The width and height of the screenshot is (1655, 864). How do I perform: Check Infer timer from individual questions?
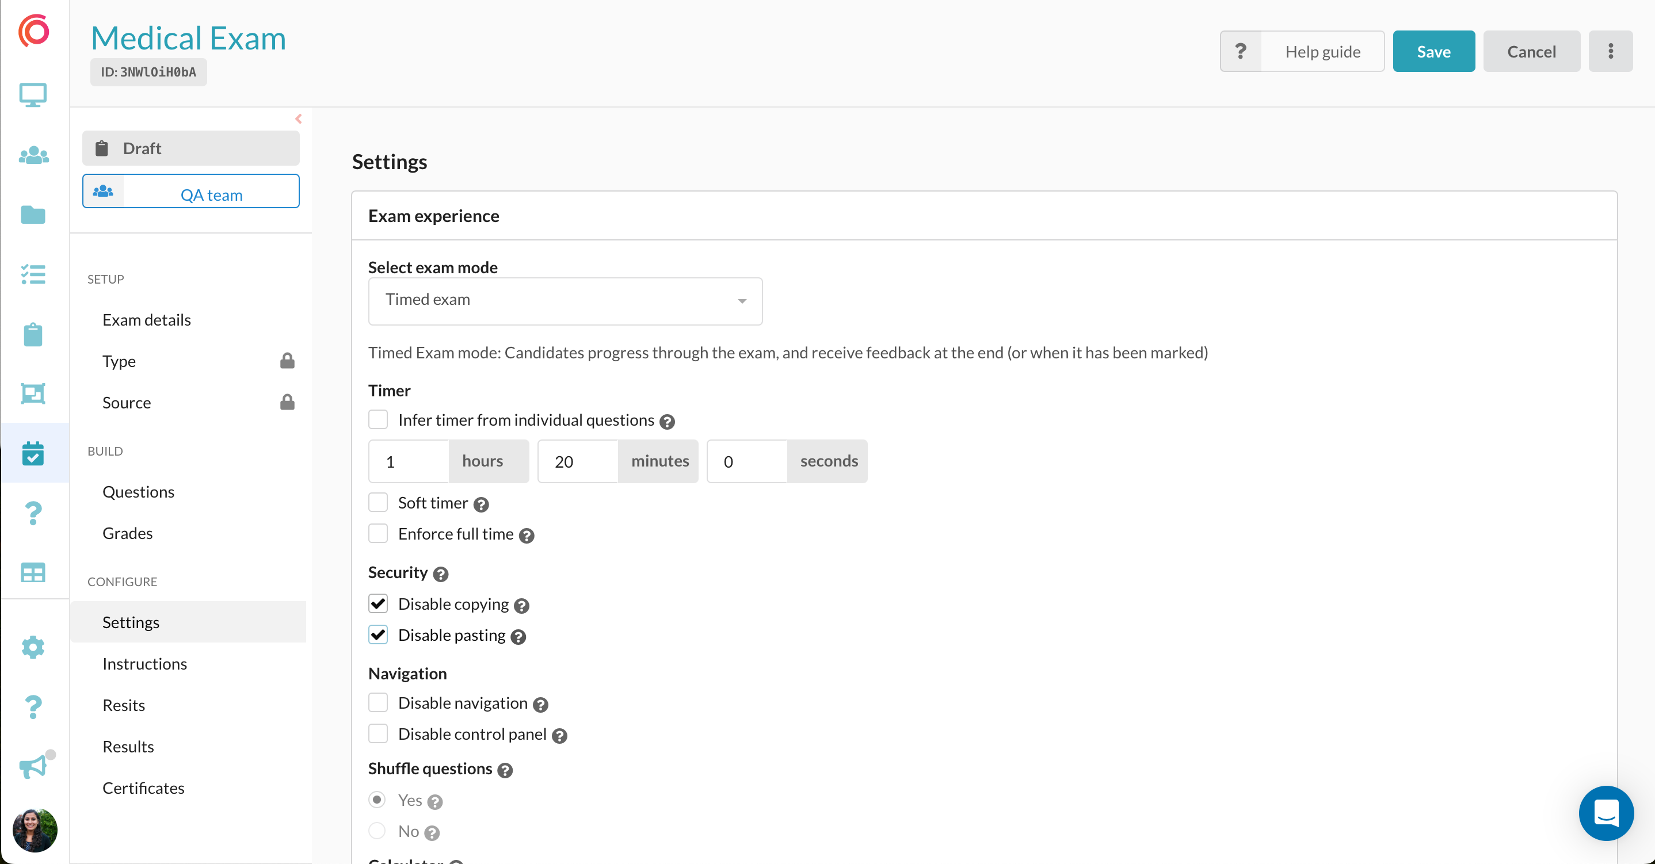click(x=377, y=419)
